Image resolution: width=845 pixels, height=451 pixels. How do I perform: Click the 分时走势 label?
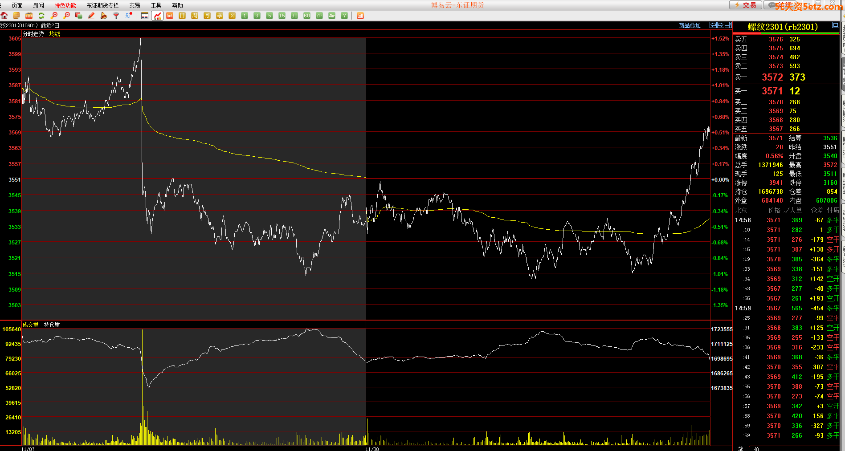(33, 34)
